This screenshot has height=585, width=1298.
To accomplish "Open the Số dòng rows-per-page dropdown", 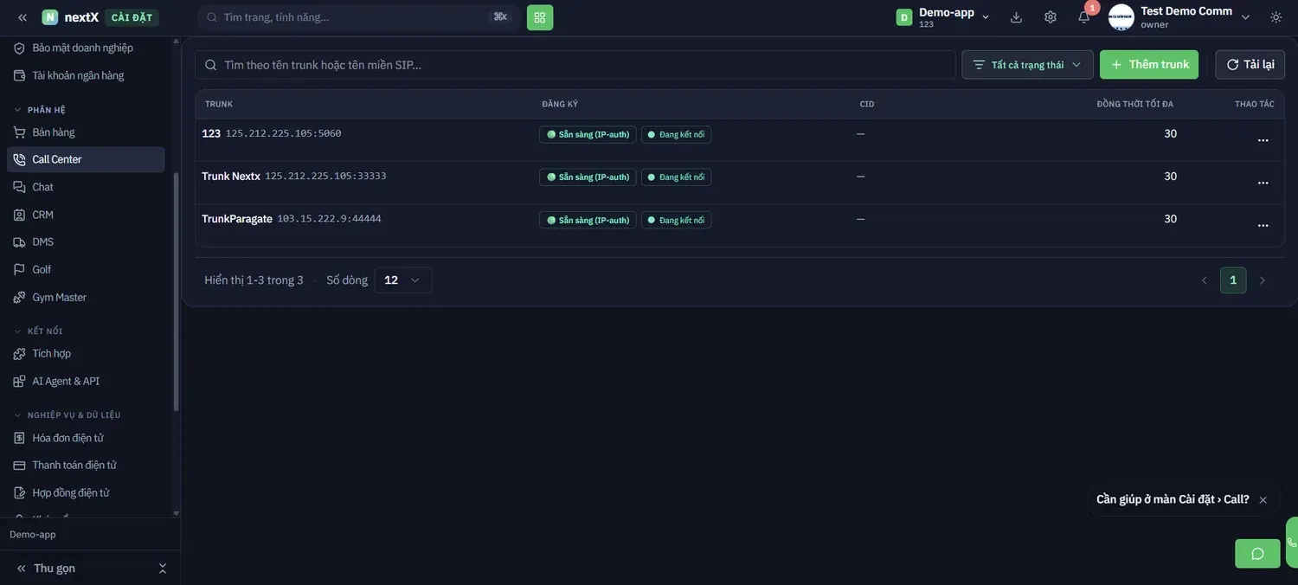I will point(403,280).
